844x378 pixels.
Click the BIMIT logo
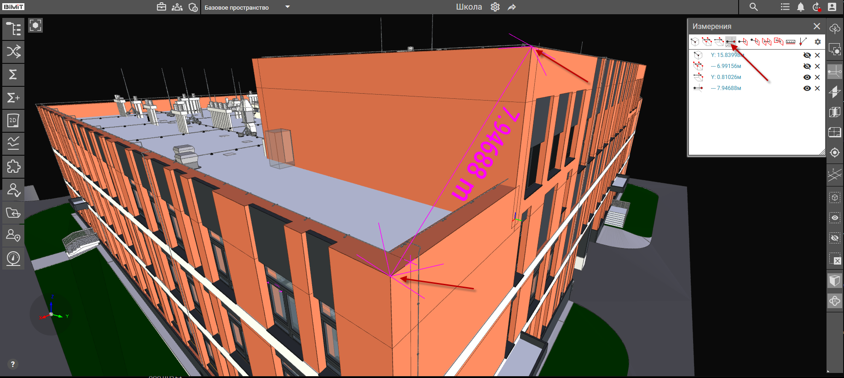click(x=13, y=7)
